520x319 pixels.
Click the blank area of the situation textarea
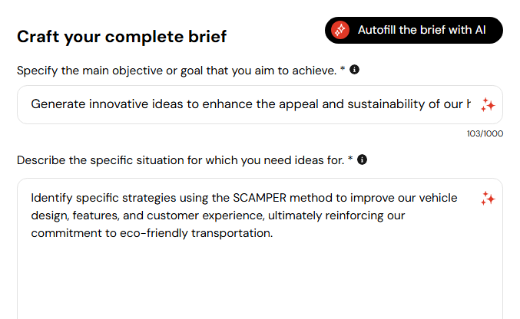260,278
